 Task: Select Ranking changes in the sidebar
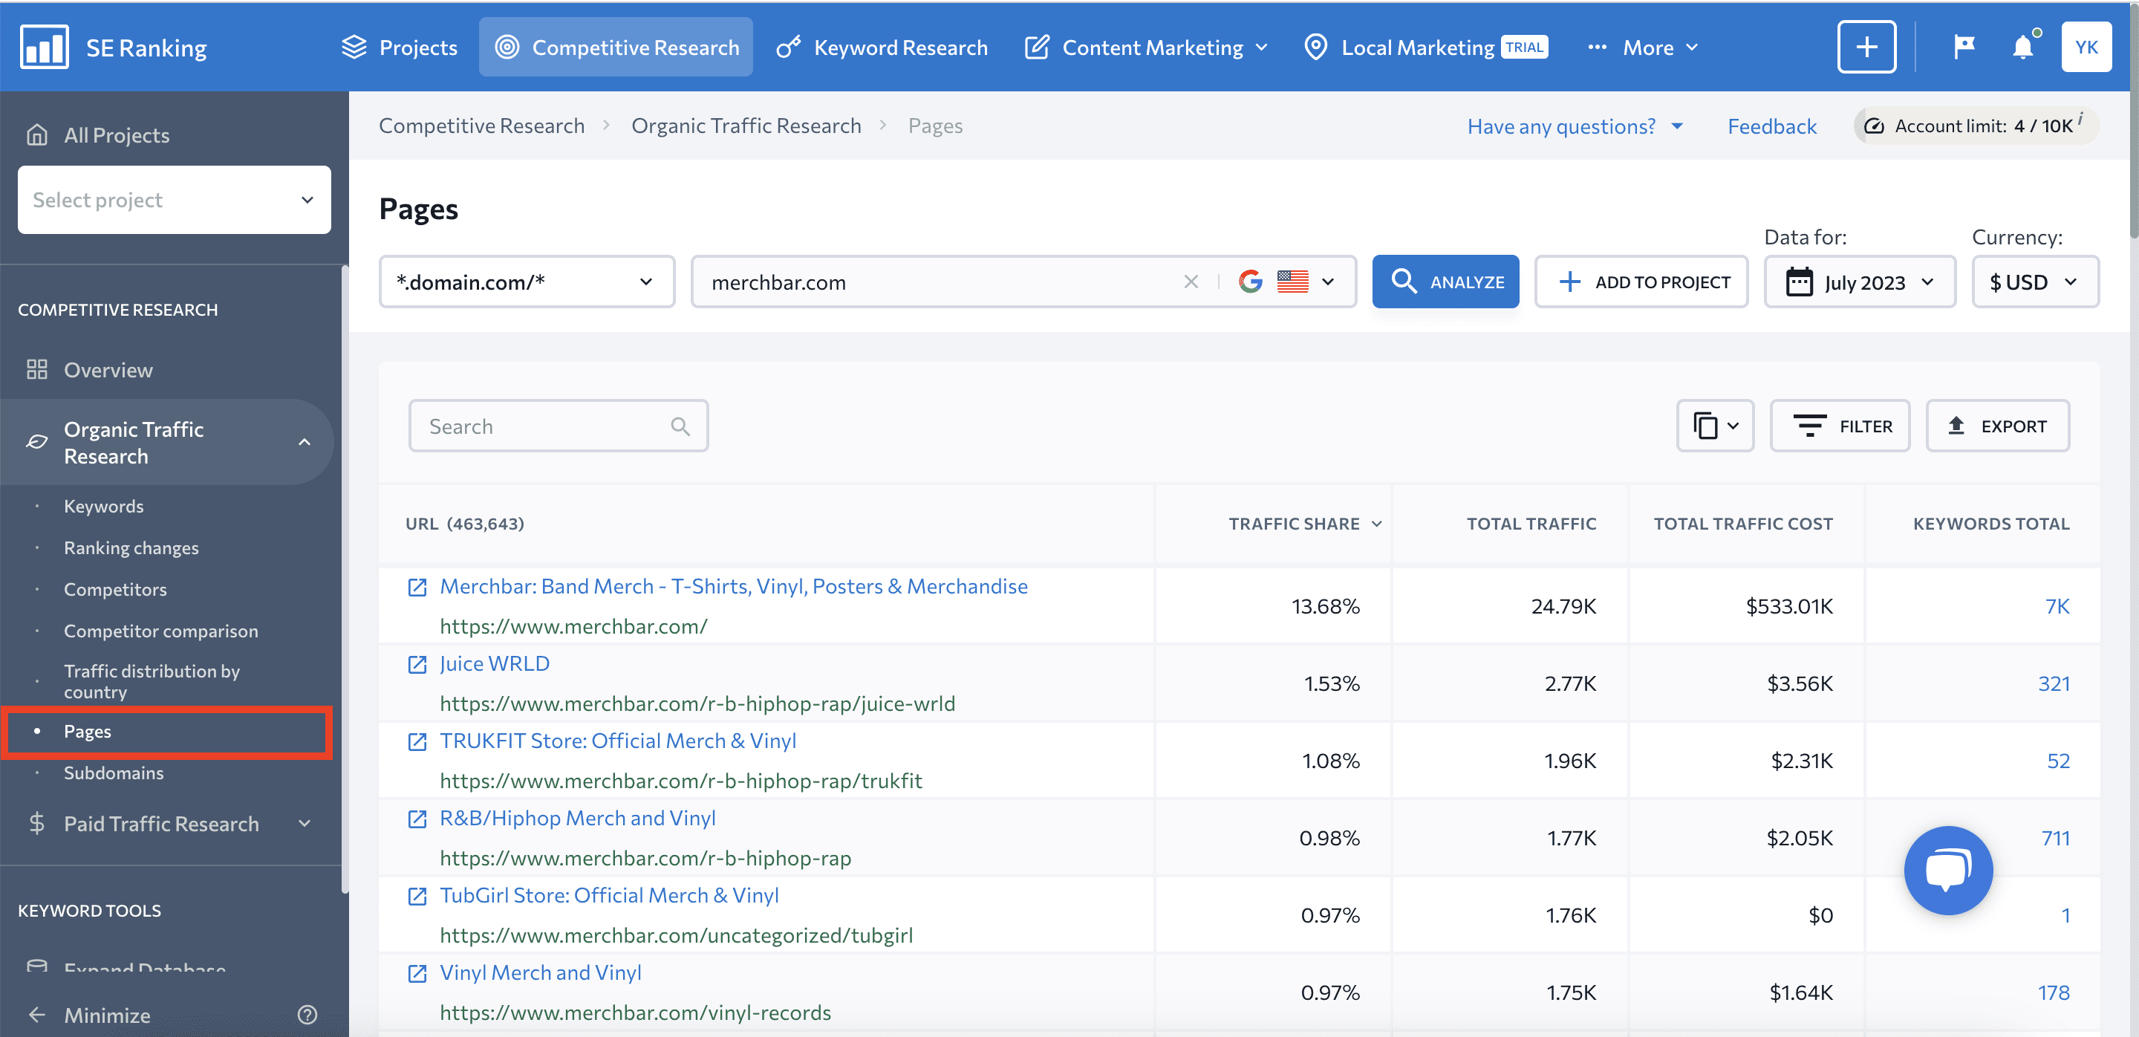pyautogui.click(x=131, y=547)
